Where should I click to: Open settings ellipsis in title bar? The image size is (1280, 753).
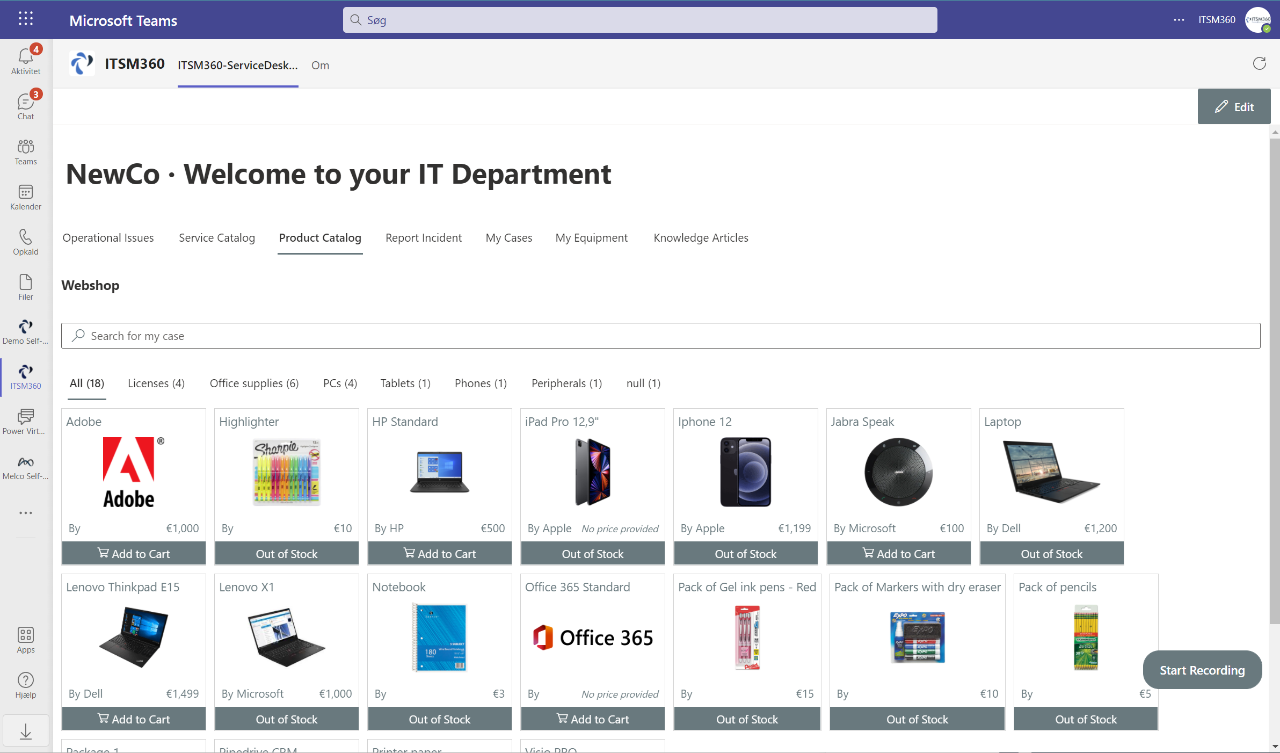1179,20
